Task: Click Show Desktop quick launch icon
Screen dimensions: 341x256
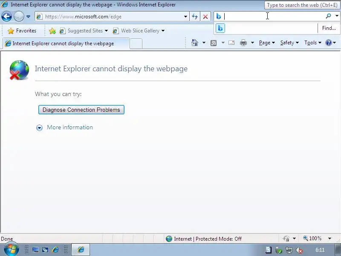Action: [35, 250]
